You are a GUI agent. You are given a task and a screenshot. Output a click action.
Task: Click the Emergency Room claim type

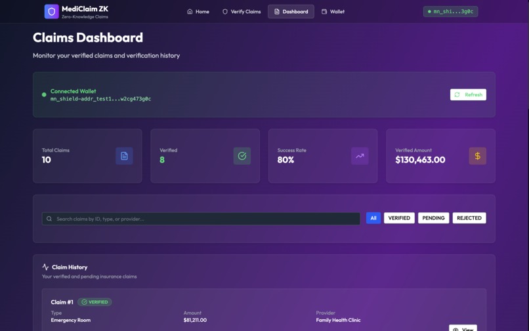point(70,321)
